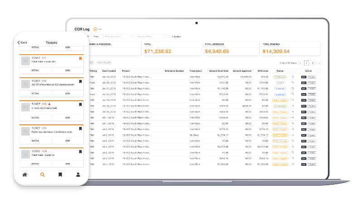Tap DETAIL on ticket 019

tap(35, 140)
